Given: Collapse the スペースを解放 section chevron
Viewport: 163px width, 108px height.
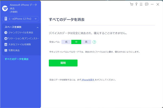Looking at the screenshot, I should [37, 27].
